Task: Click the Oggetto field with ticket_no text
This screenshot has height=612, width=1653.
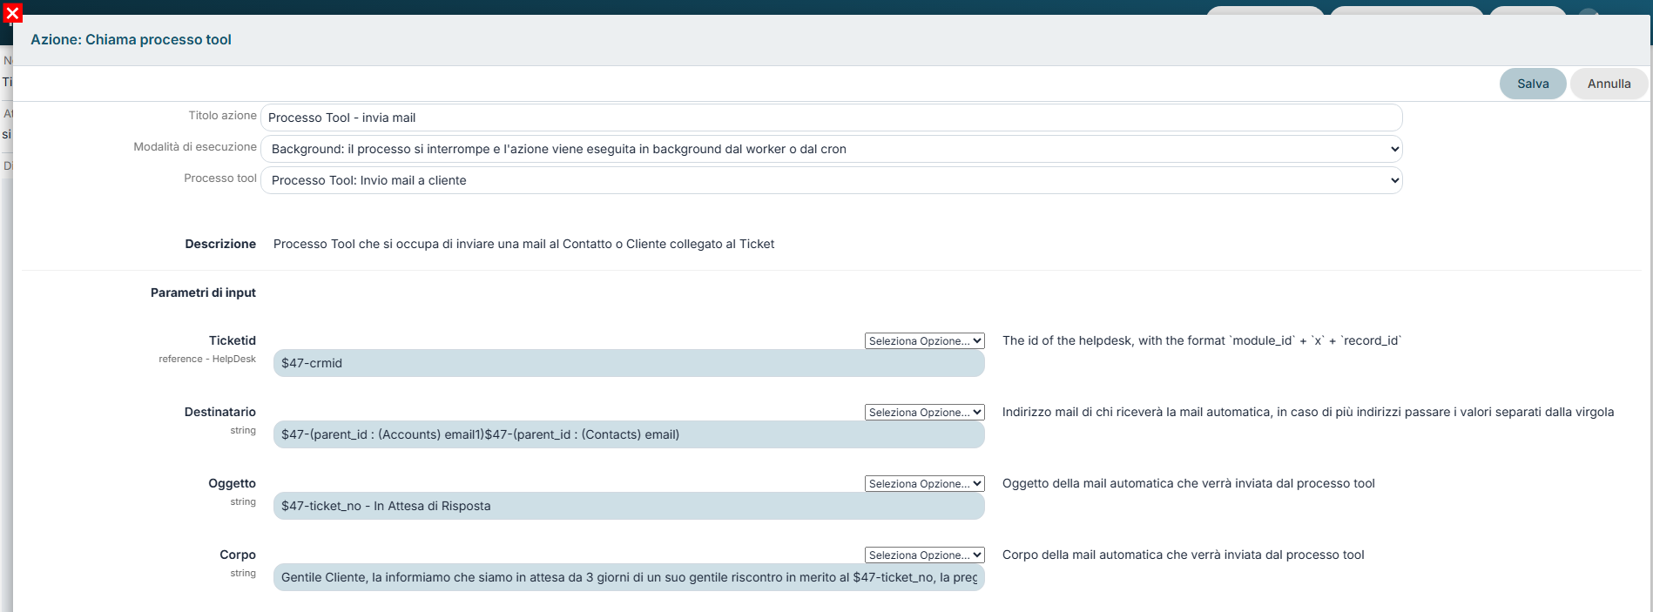Action: point(629,506)
